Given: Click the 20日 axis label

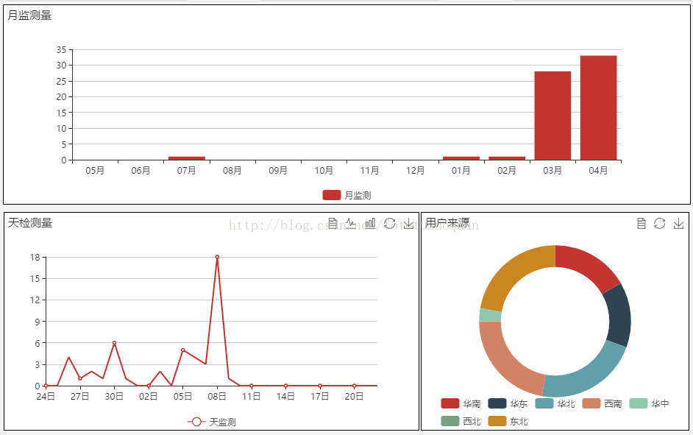Looking at the screenshot, I should 354,397.
